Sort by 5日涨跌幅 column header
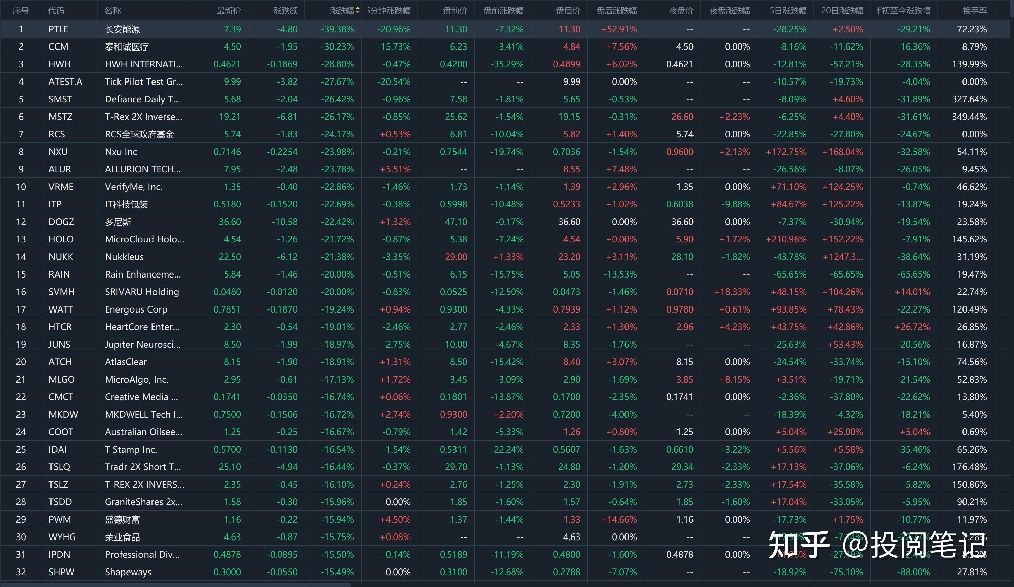The image size is (1014, 587). point(788,11)
